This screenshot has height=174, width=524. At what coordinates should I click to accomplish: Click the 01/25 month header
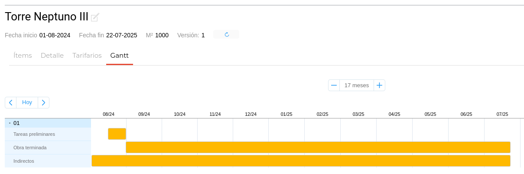tap(286, 114)
